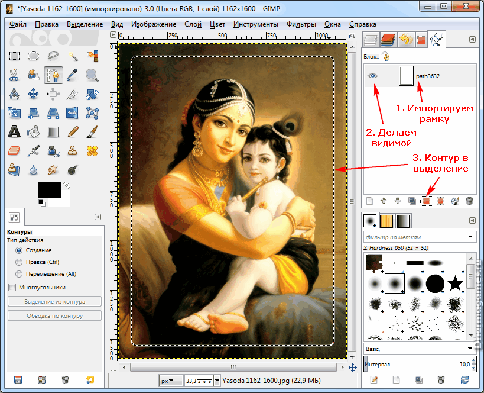Select the Shear tool
This screenshot has height=393, width=484.
click(x=33, y=113)
